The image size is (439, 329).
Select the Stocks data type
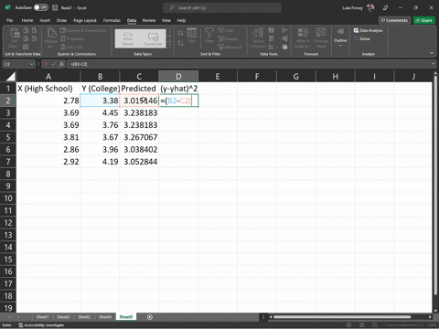[x=128, y=38]
